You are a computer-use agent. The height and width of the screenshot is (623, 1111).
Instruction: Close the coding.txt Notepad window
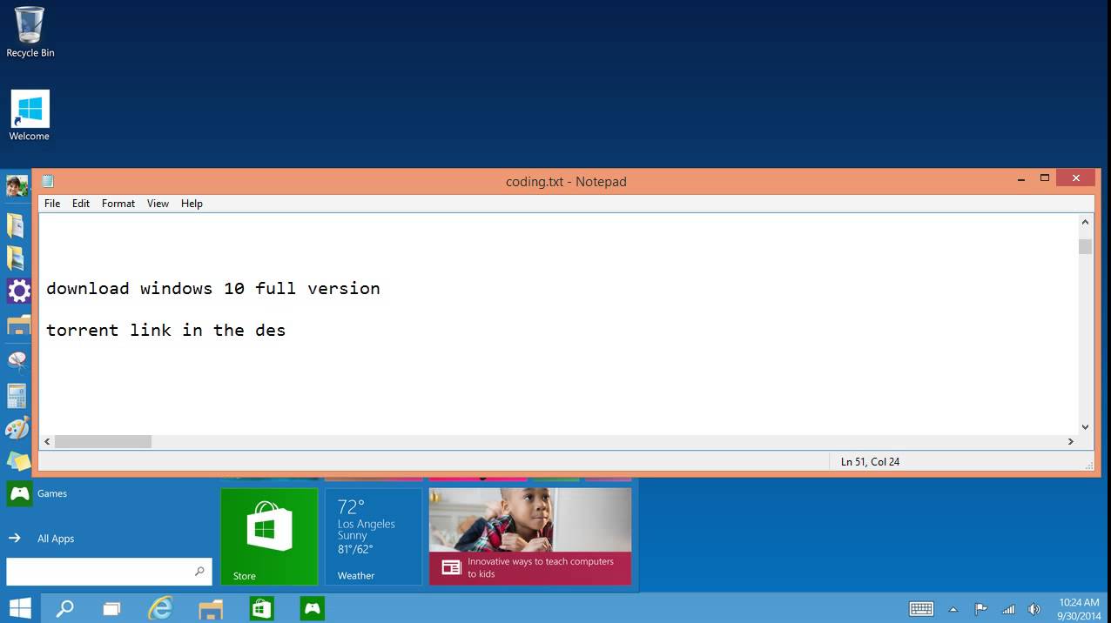[1076, 178]
